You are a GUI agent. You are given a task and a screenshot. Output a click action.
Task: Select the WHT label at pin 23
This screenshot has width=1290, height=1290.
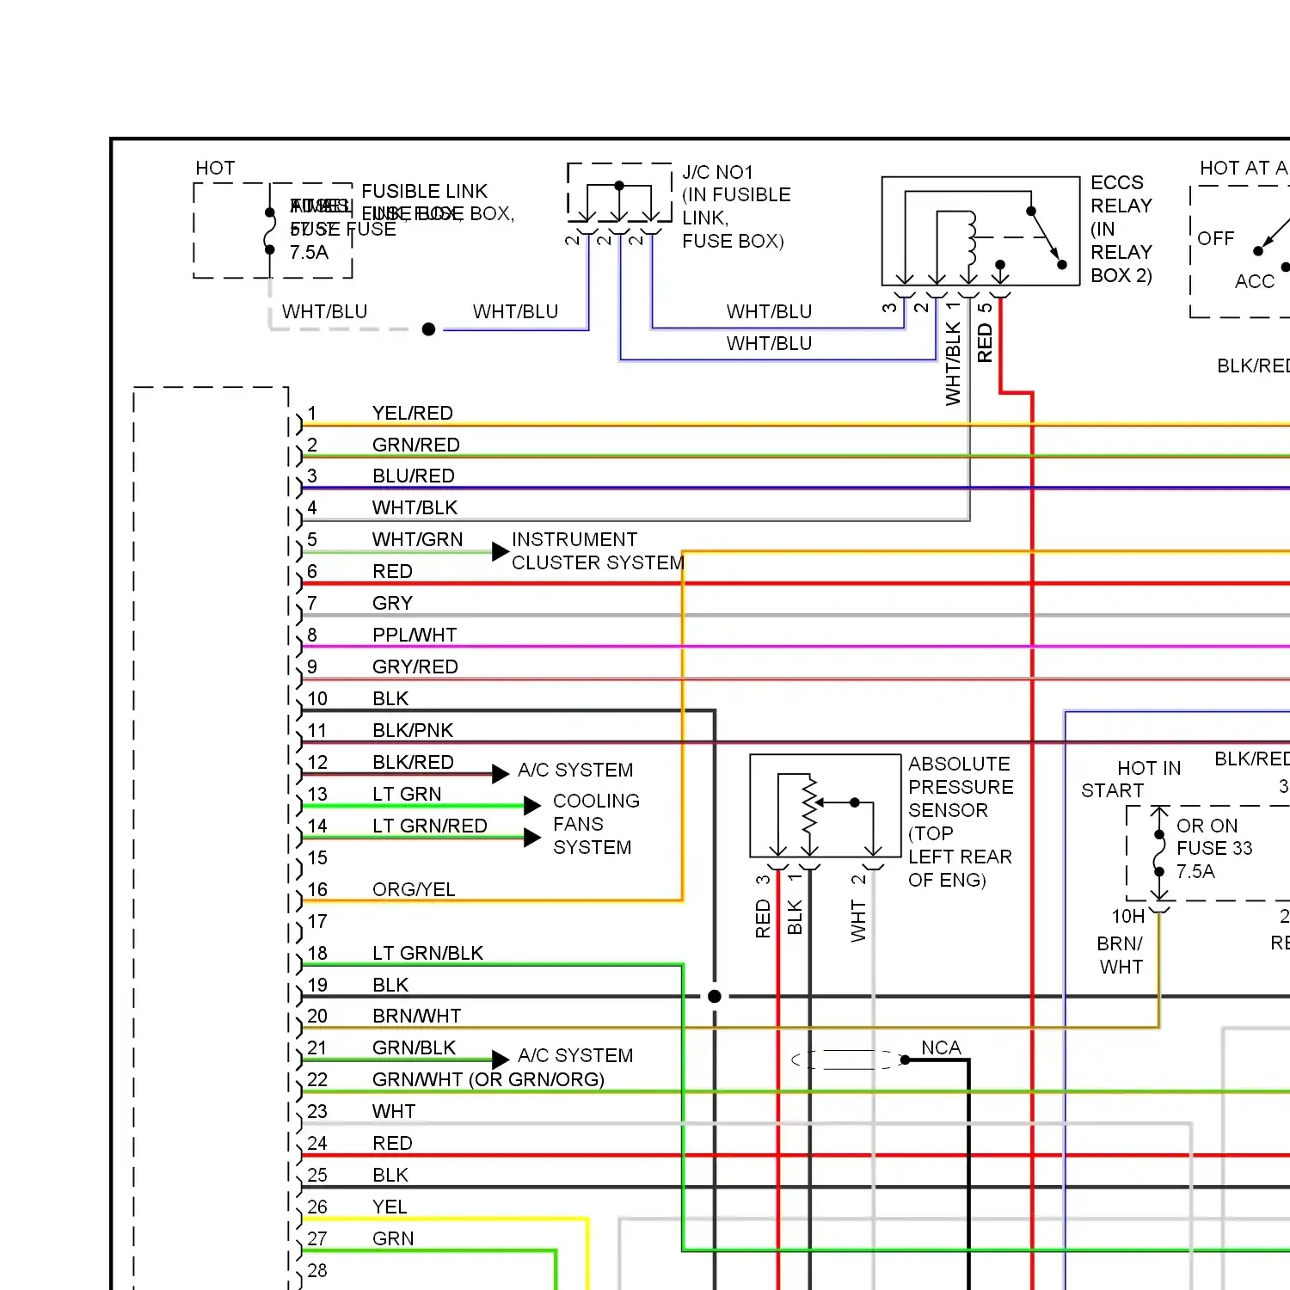click(394, 1111)
